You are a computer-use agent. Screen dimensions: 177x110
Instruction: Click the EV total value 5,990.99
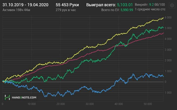point(127,10)
